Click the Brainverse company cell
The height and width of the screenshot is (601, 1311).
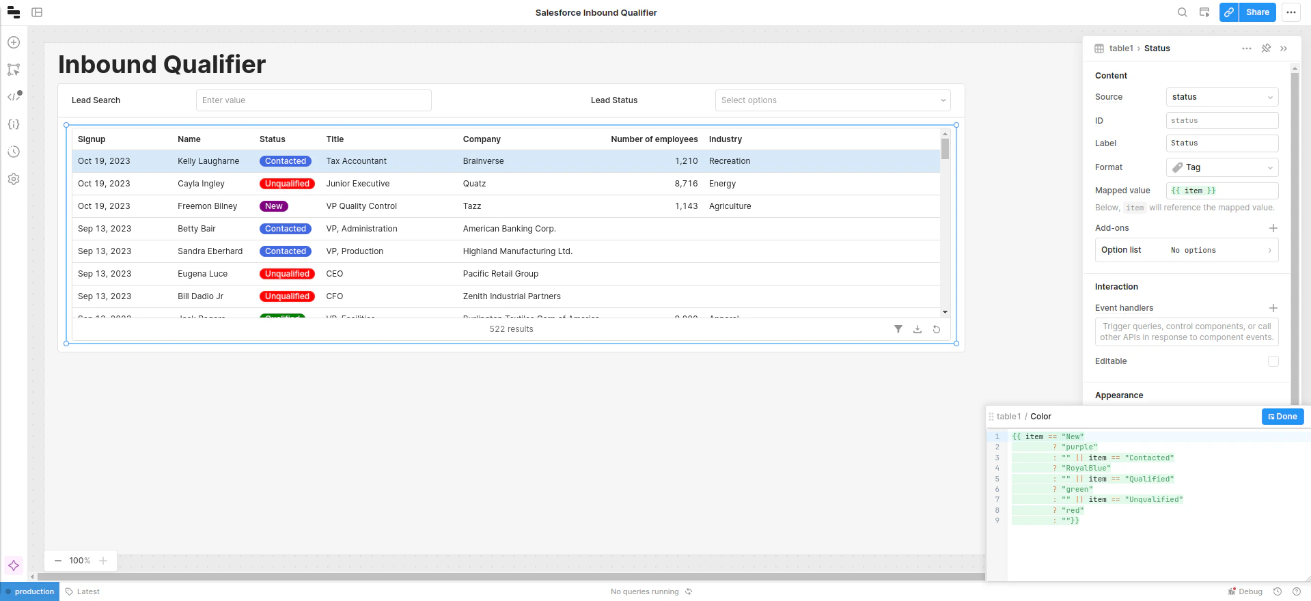click(483, 161)
